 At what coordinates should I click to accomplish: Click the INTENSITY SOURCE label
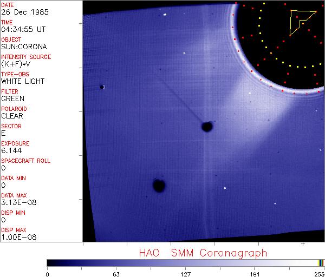tap(26, 57)
